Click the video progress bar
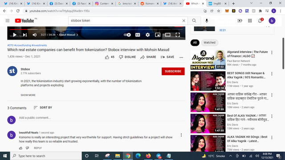 tap(96, 29)
